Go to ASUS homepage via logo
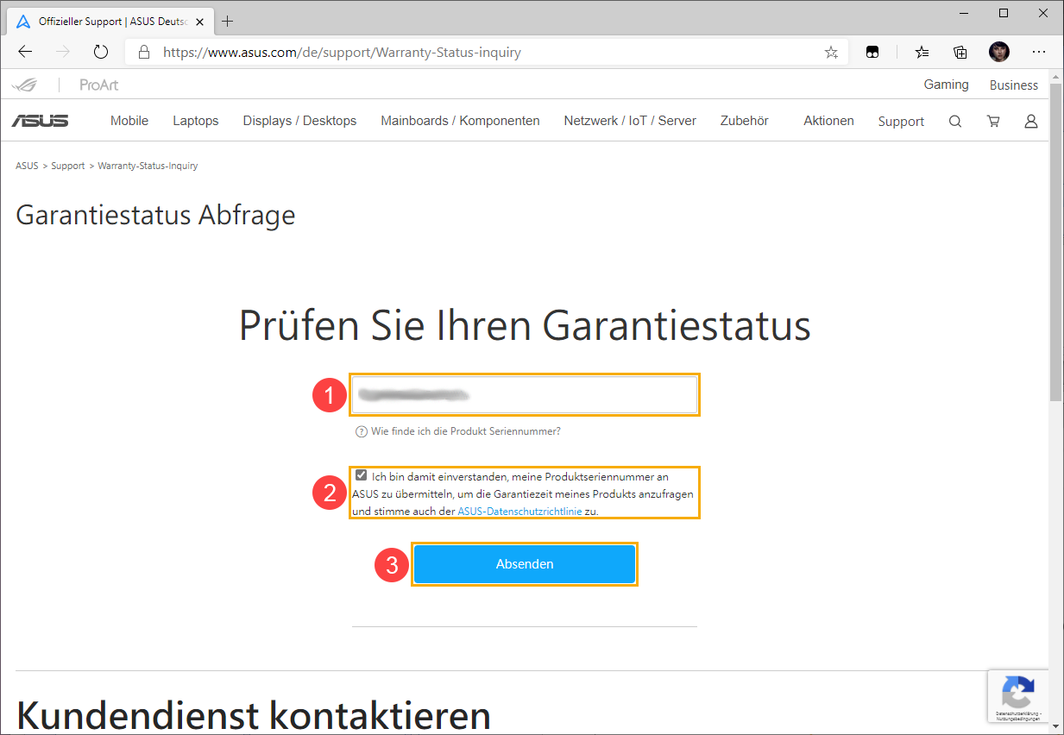 click(40, 121)
